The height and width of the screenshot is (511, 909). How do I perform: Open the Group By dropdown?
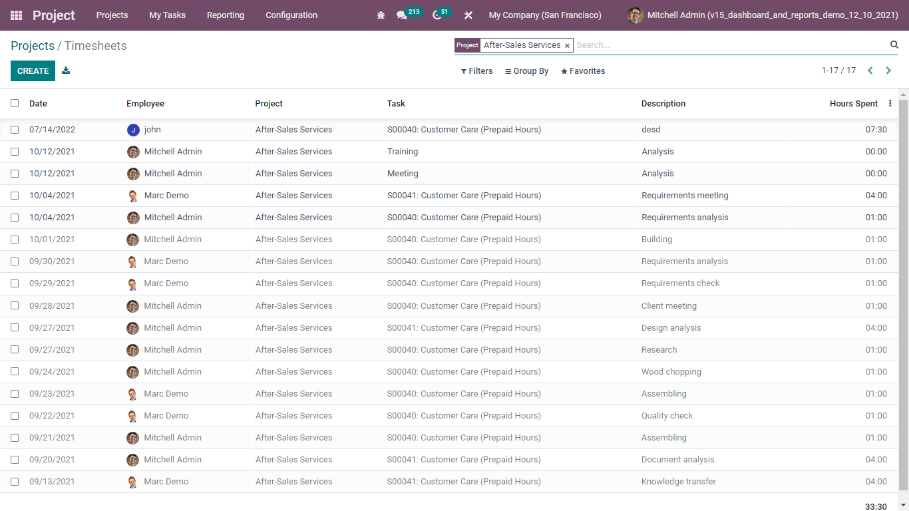point(526,71)
